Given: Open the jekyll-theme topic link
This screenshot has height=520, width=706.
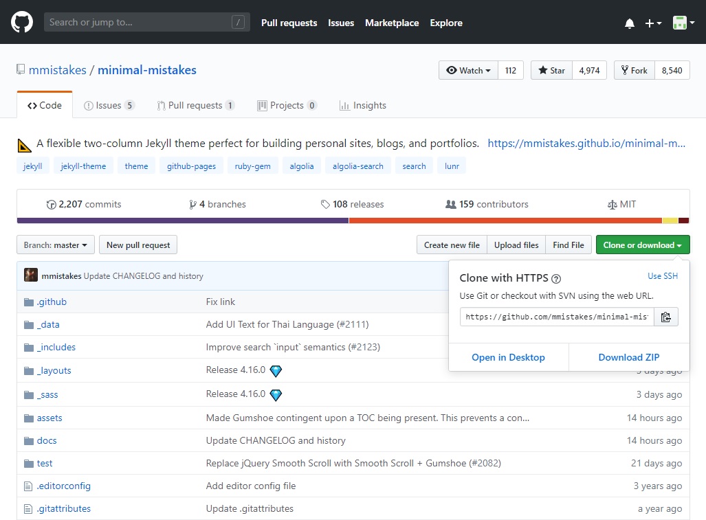Looking at the screenshot, I should point(83,166).
